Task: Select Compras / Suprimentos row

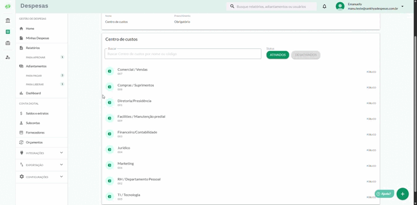Action: click(x=241, y=87)
